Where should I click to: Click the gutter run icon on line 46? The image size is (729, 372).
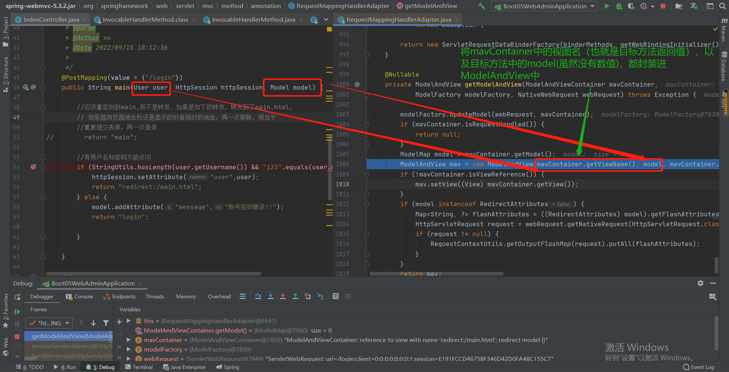click(x=26, y=87)
